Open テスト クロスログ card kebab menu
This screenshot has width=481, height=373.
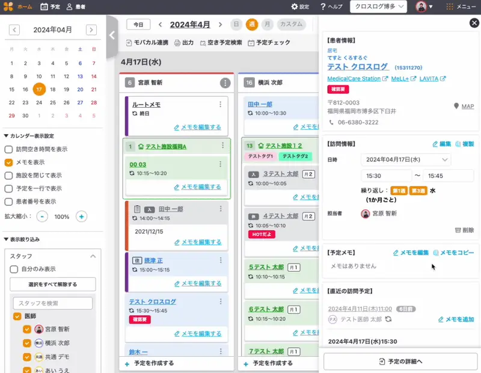point(221,302)
